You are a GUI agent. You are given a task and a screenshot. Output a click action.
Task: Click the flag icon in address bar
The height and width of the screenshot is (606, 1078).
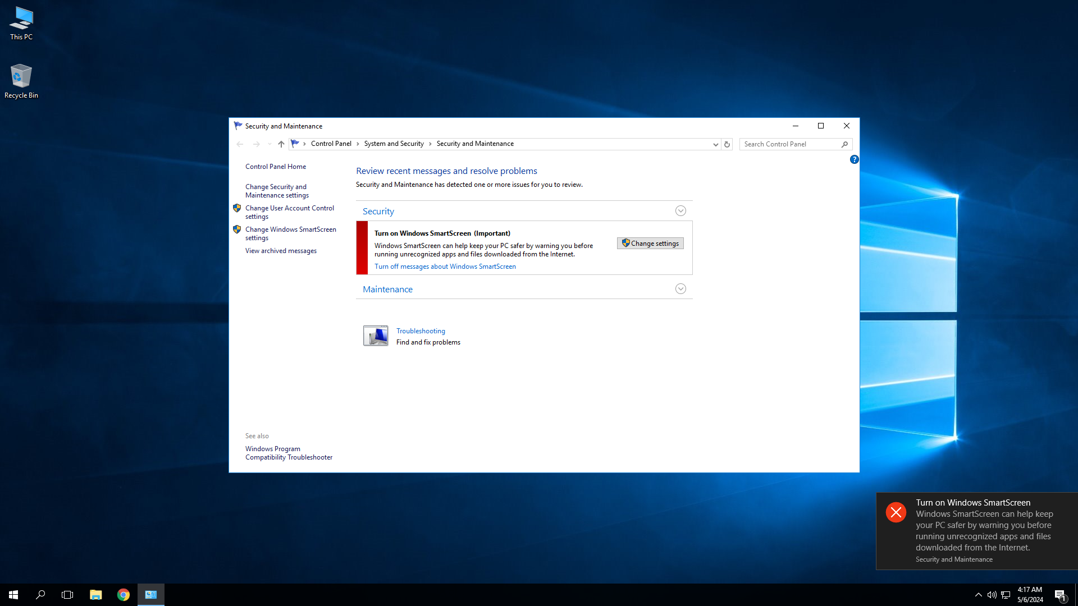point(295,144)
